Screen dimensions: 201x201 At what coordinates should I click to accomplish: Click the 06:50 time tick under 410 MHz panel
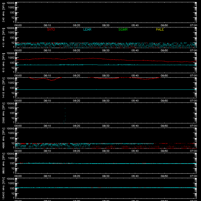click(164, 51)
